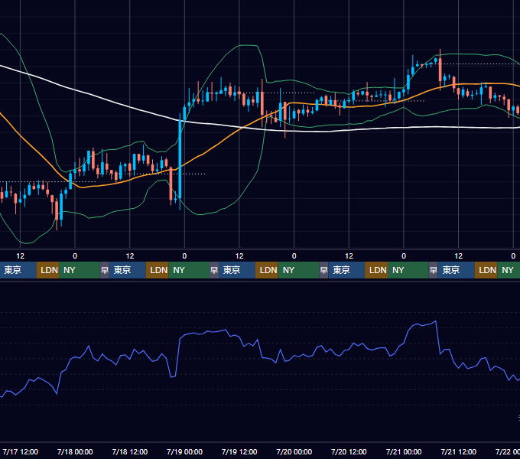Click the 早 early-session block on 7/21
This screenshot has width=520, height=459.
point(433,270)
